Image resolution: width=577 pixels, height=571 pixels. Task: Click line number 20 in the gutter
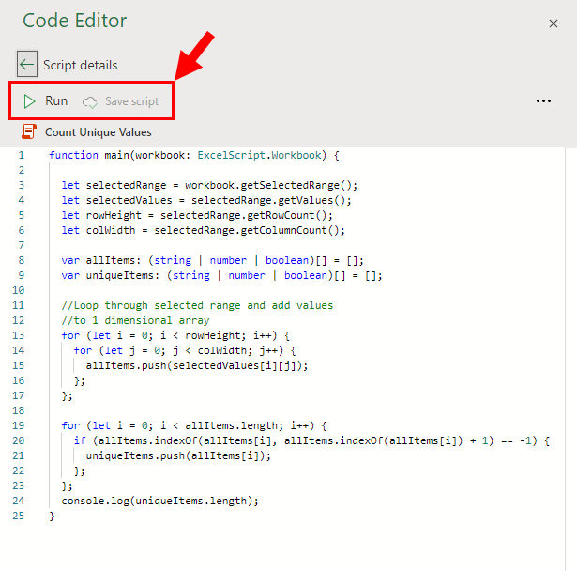19,440
